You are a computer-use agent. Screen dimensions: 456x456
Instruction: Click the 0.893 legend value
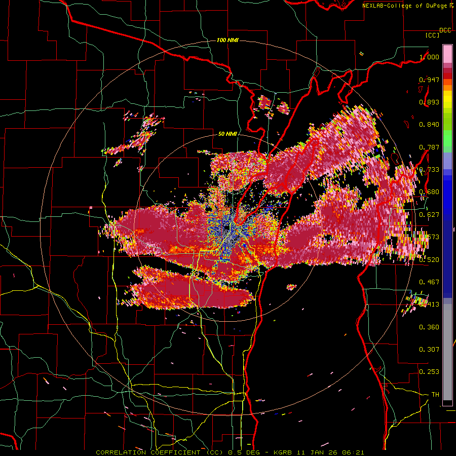click(x=429, y=102)
